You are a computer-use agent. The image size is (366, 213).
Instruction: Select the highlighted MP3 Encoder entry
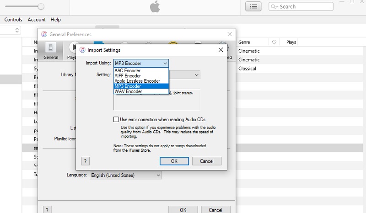pos(141,86)
